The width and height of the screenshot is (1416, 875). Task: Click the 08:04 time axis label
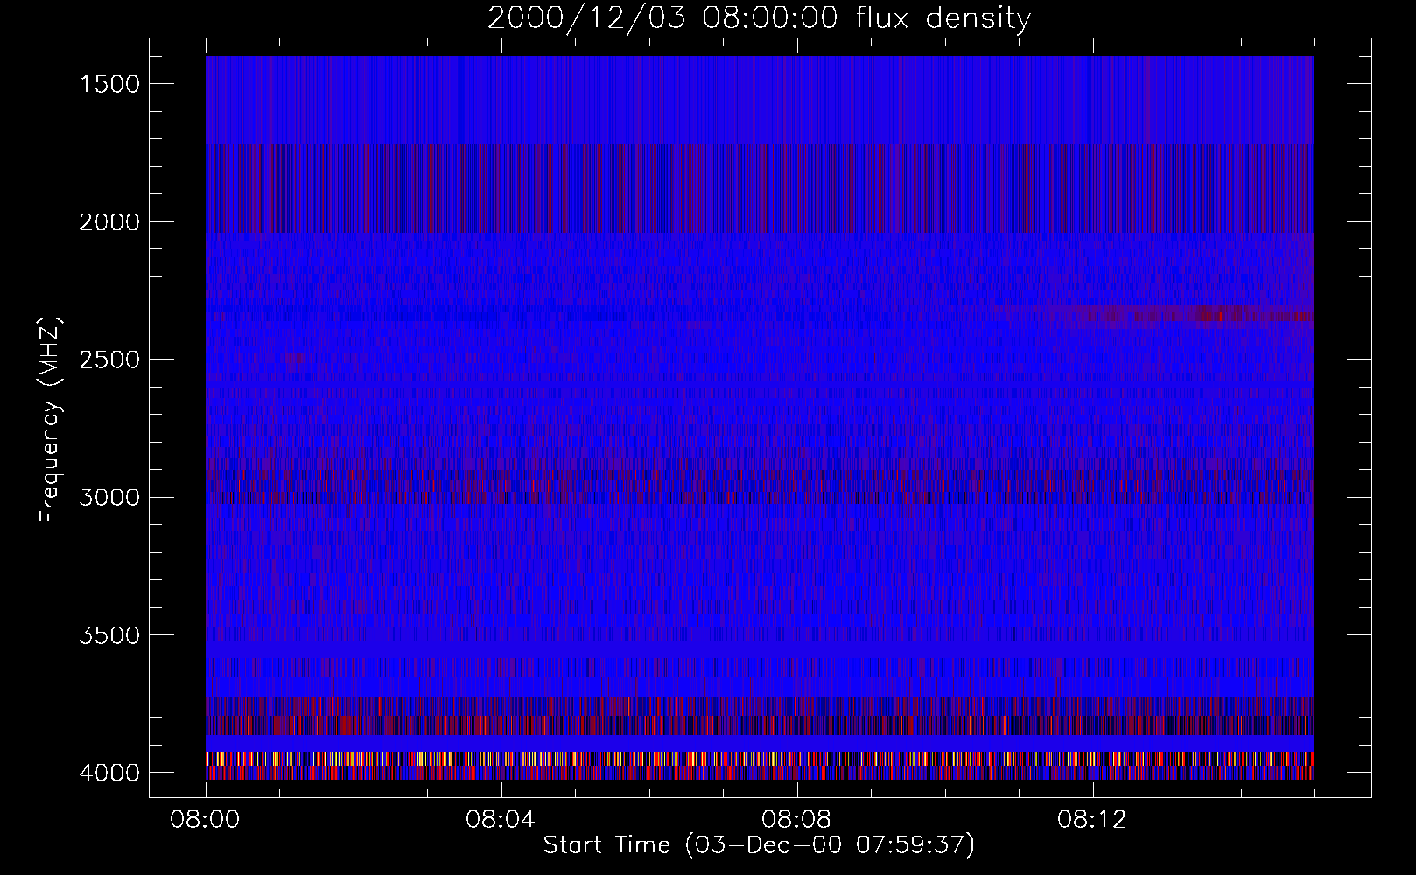pyautogui.click(x=501, y=820)
